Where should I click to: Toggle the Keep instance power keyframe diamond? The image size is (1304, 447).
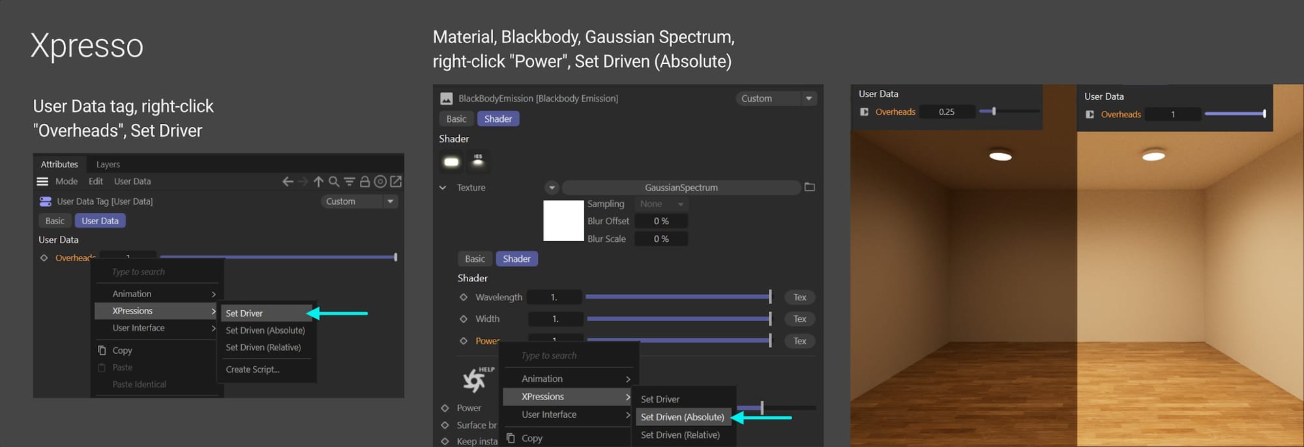[x=445, y=441]
